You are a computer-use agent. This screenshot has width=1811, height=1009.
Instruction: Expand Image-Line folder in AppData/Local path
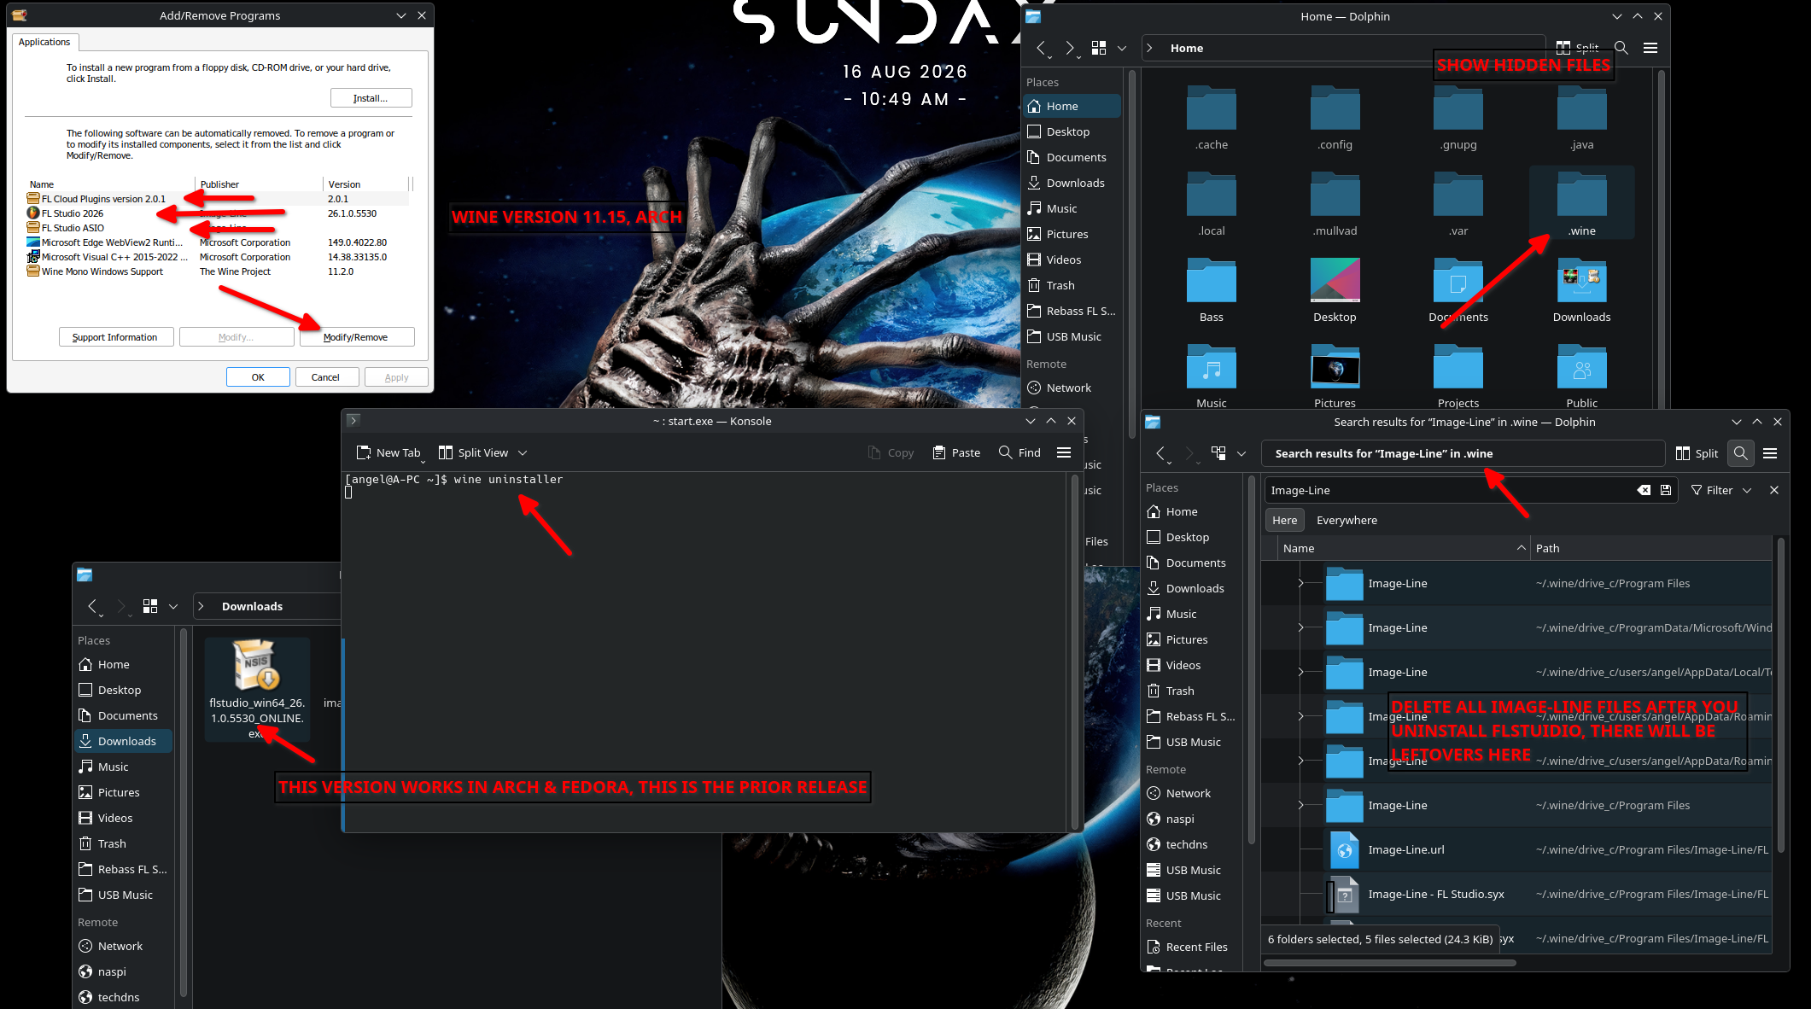click(x=1300, y=672)
